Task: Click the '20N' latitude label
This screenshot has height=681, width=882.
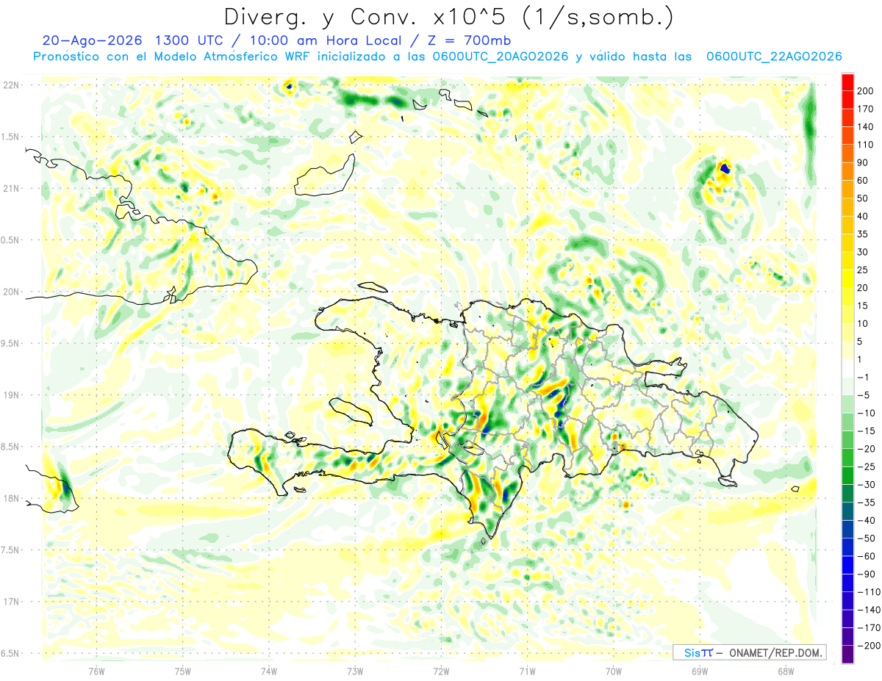Action: 10,292
